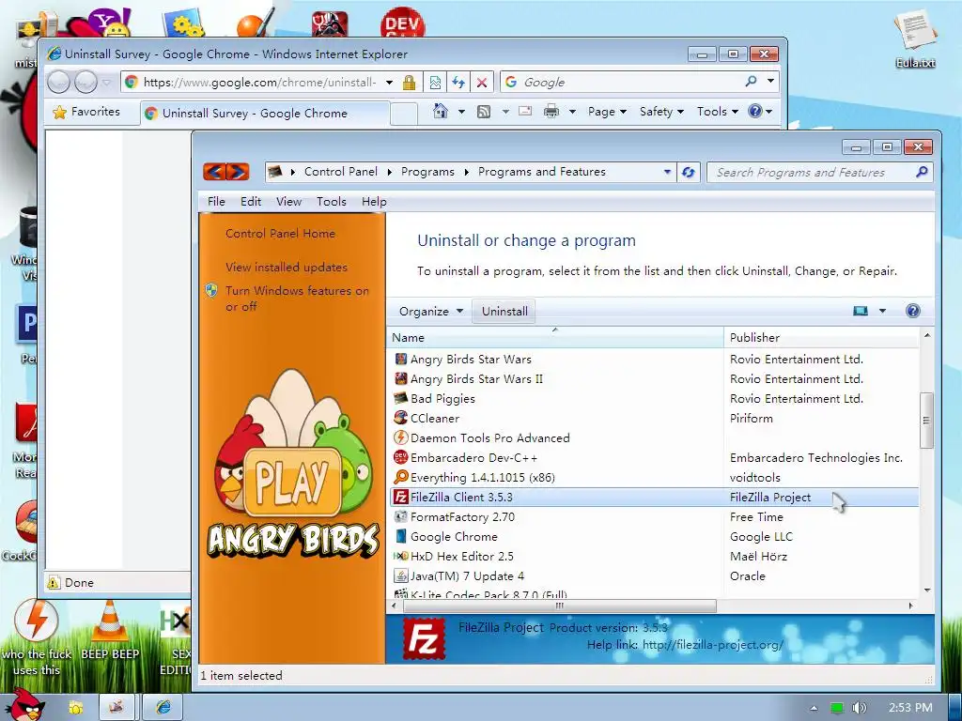Open the Page menu in Internet Explorer
The image size is (962, 721).
tap(607, 112)
